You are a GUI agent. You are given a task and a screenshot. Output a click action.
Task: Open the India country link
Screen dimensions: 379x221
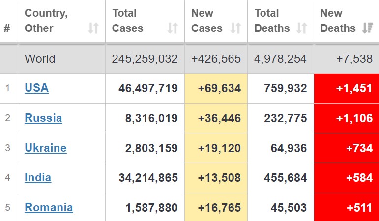click(x=38, y=178)
